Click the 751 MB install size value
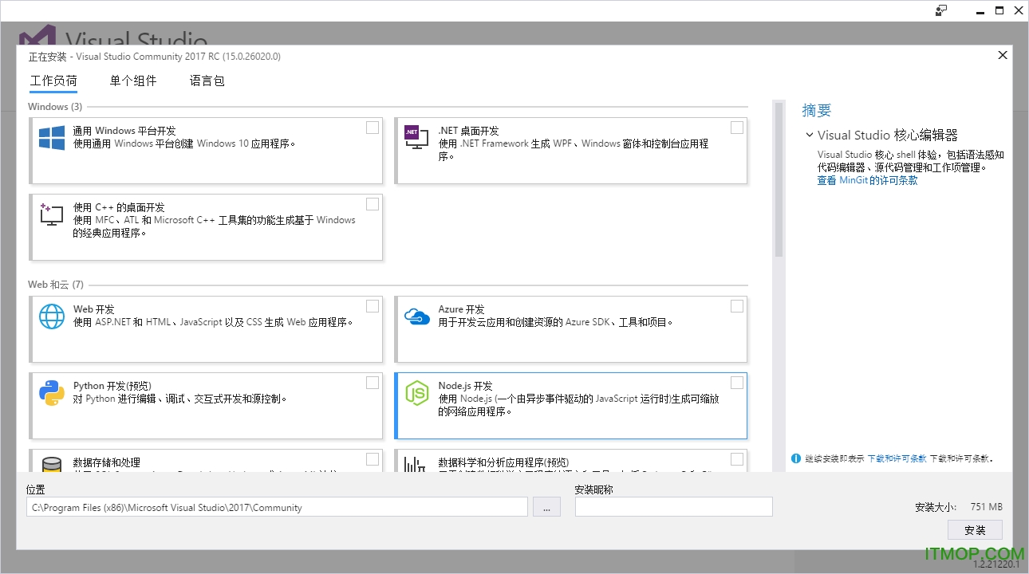 tap(987, 507)
